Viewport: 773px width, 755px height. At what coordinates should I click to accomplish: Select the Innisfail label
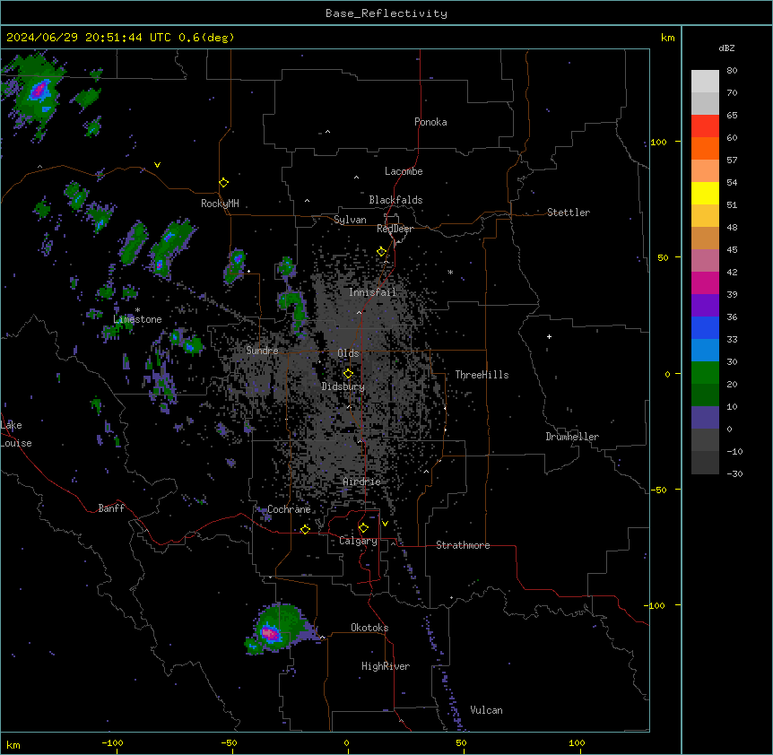coord(372,292)
